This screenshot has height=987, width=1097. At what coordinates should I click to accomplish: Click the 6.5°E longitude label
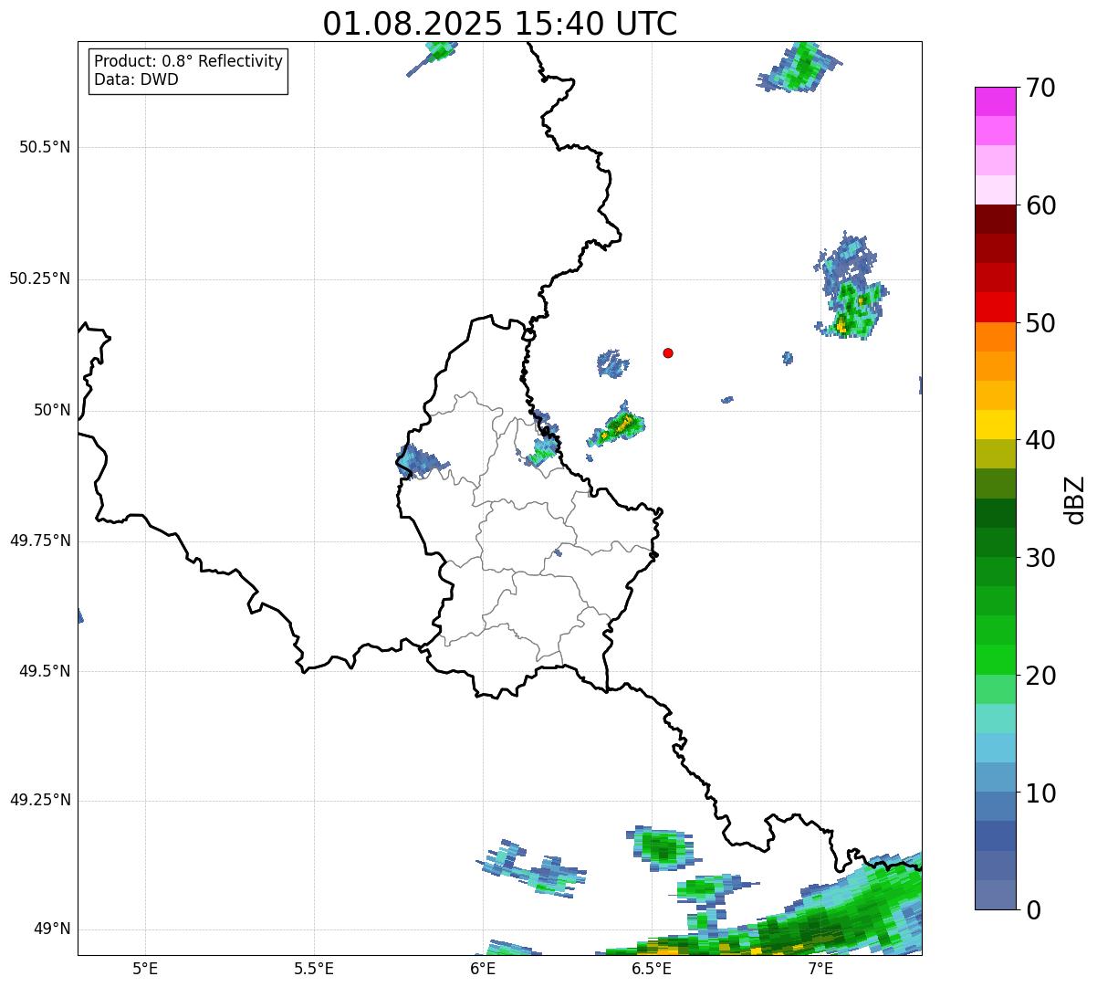652,968
